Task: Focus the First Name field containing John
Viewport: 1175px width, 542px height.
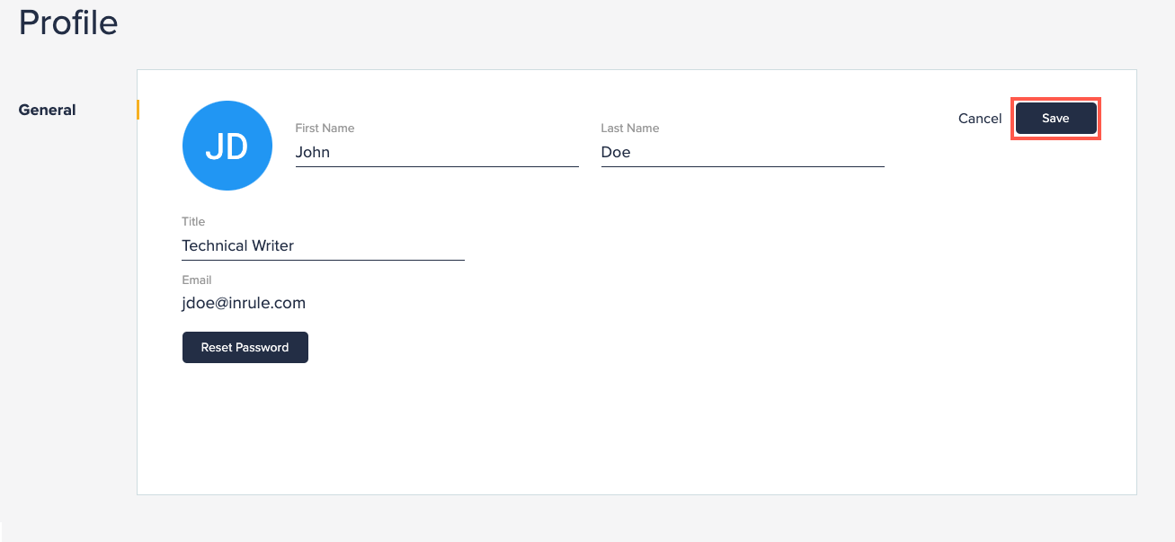Action: [x=436, y=152]
